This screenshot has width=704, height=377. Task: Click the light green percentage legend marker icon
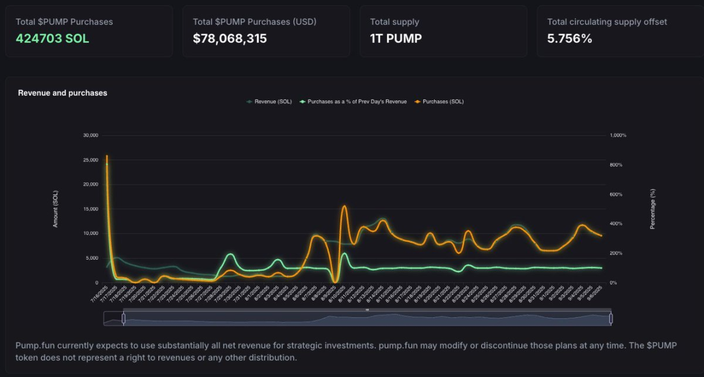point(302,102)
